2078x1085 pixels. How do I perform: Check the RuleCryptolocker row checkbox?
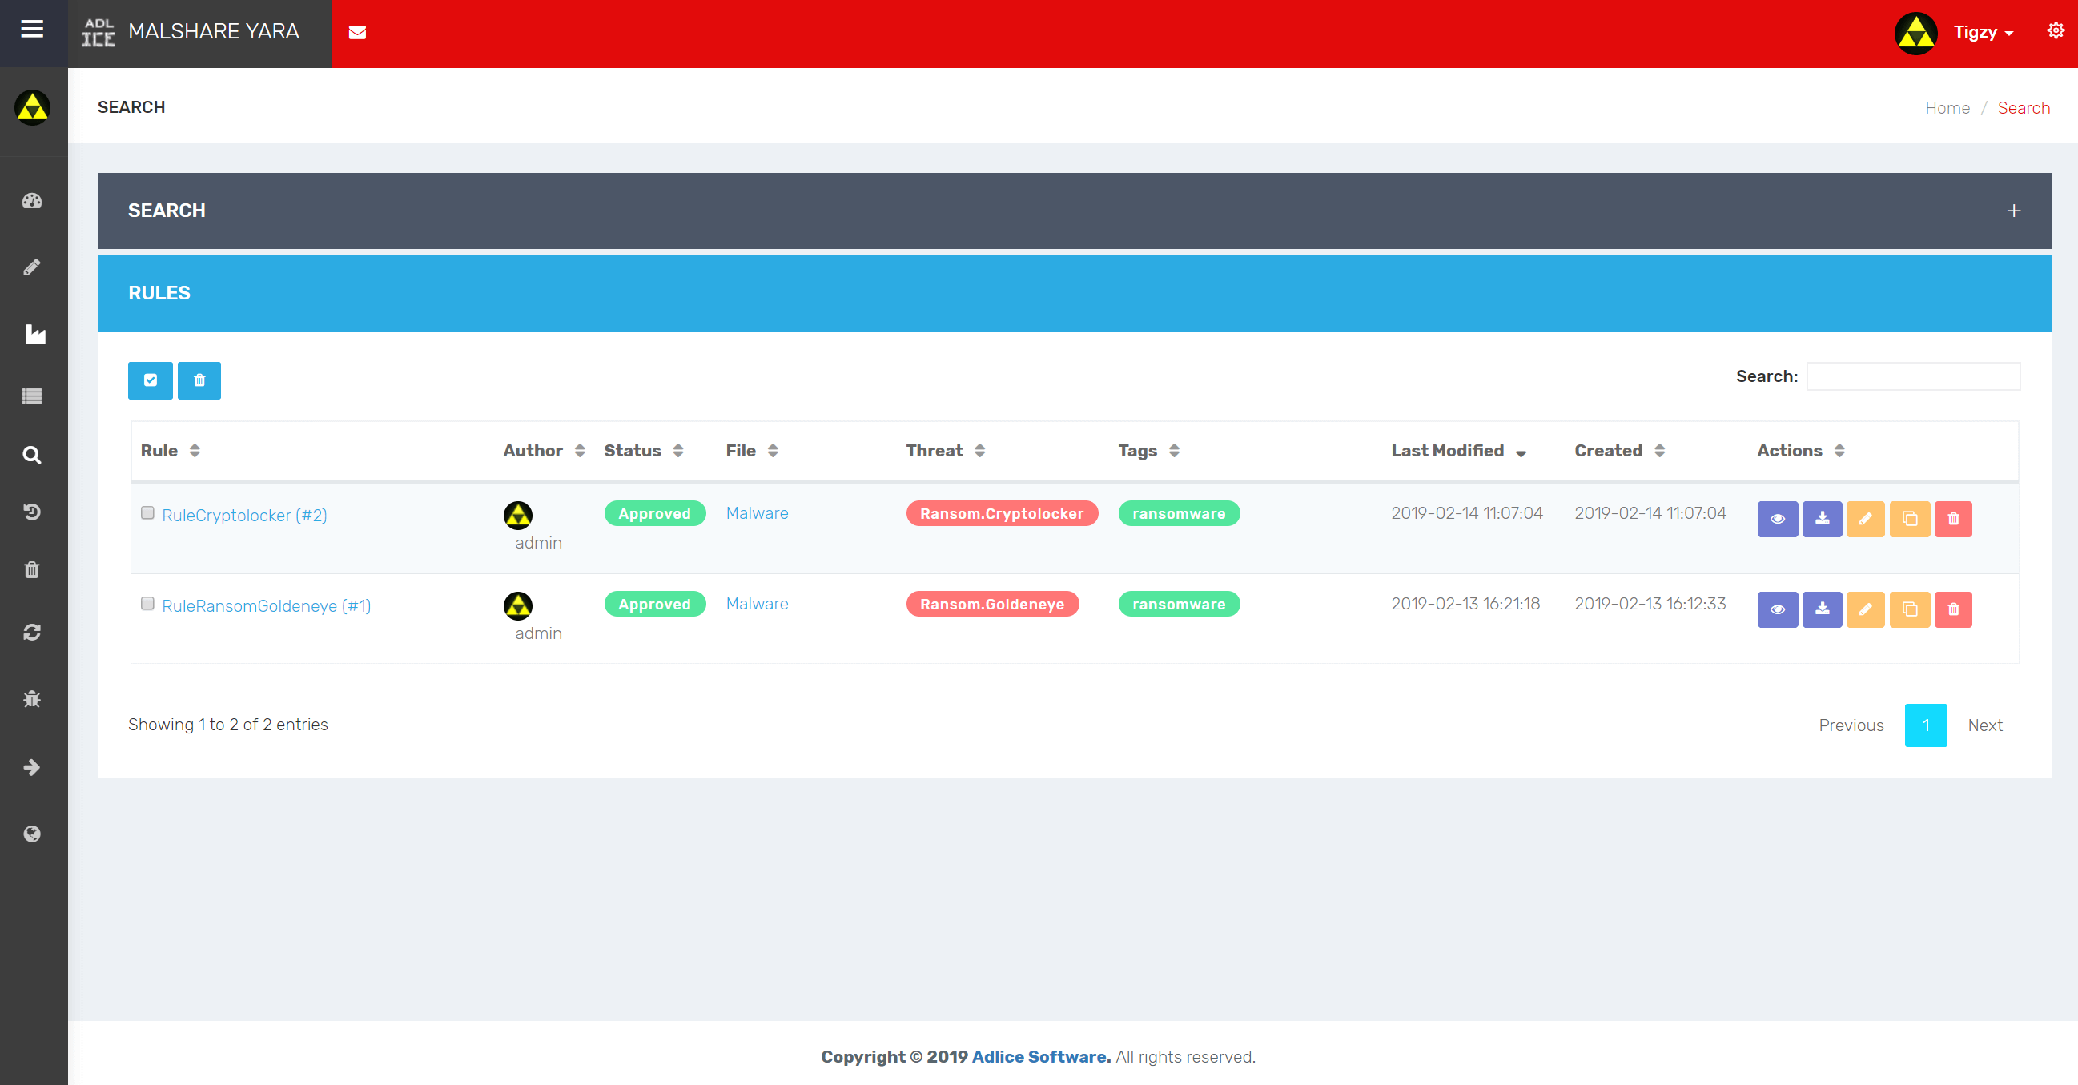(147, 513)
